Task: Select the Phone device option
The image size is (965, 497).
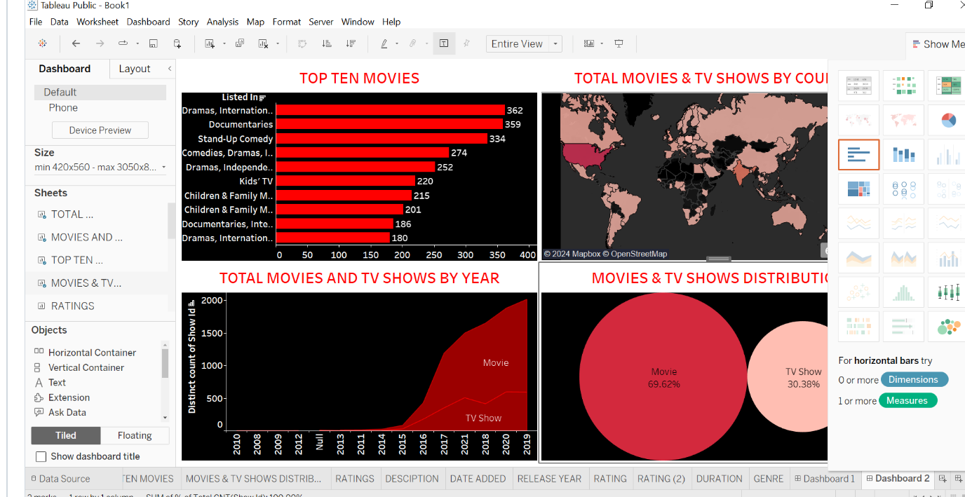Action: click(63, 107)
